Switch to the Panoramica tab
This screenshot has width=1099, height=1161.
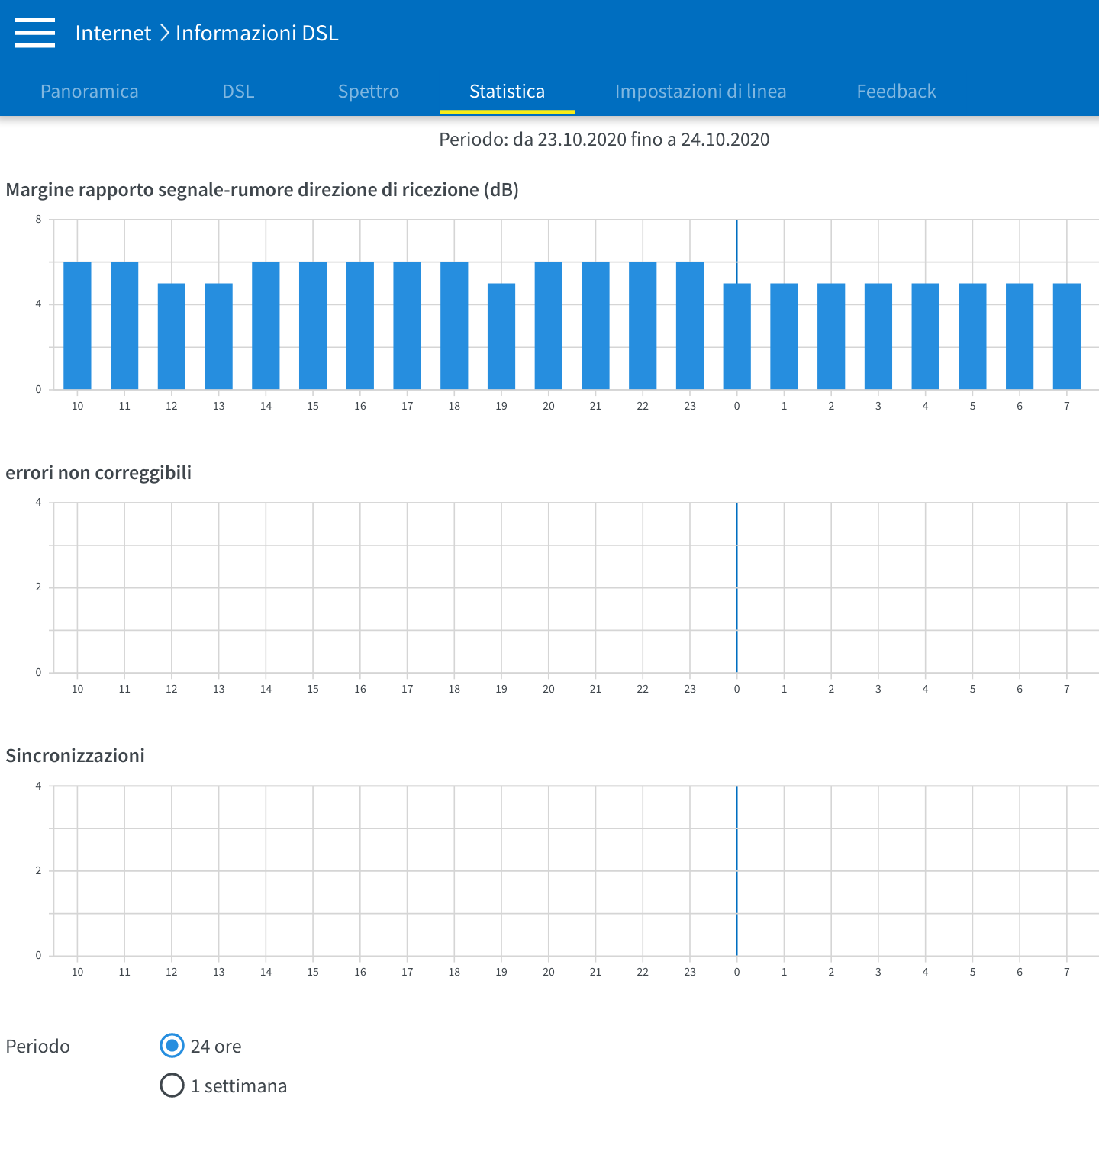89,92
